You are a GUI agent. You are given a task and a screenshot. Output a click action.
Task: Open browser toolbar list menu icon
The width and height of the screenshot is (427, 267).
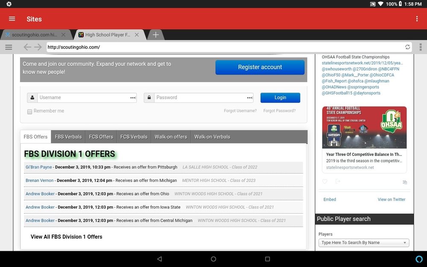point(9,47)
